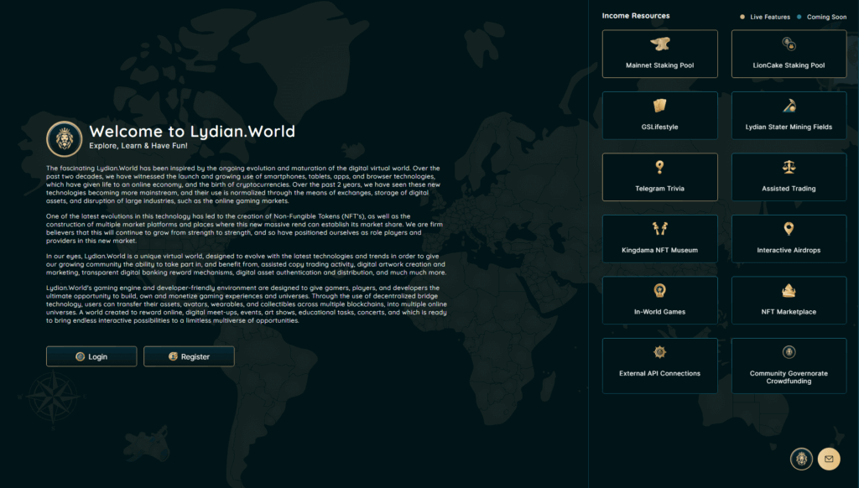
Task: Open the Community Governorate Crowdfunding label
Action: point(789,377)
